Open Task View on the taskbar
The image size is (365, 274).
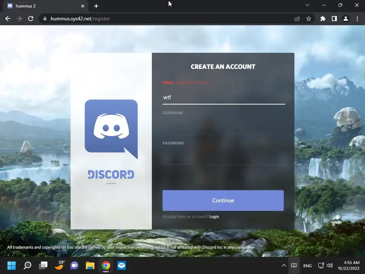click(x=43, y=265)
